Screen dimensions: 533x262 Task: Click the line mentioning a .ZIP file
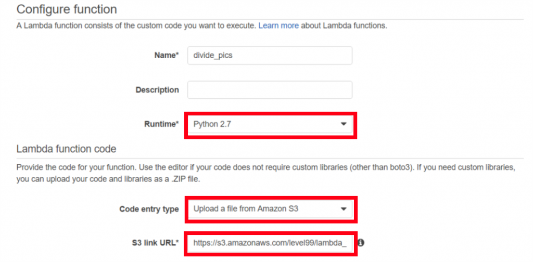(x=108, y=179)
